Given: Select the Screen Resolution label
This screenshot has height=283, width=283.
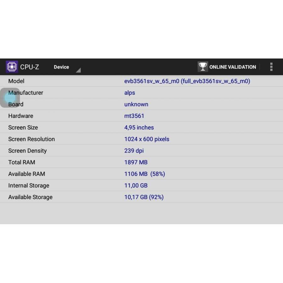Looking at the screenshot, I should pos(31,139).
